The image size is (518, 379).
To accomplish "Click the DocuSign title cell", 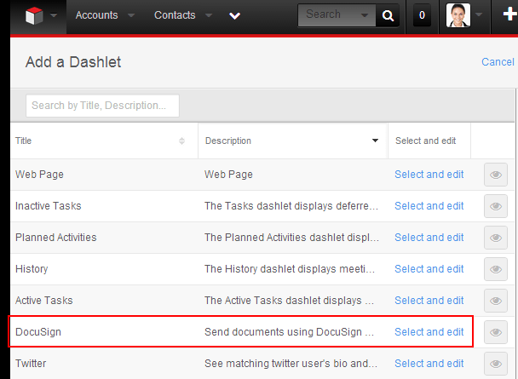I will pyautogui.click(x=38, y=332).
